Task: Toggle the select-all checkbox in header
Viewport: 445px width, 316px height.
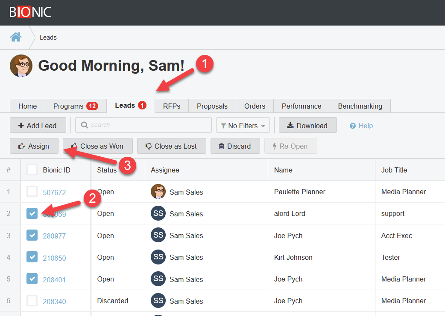Action: (32, 170)
